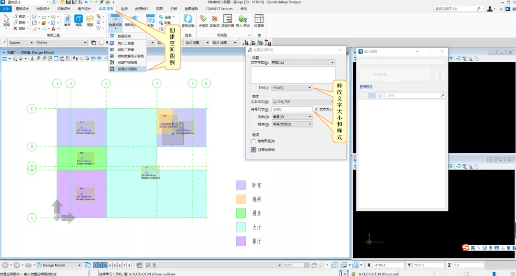
Task: Open the 方向 垂直(V) dropdown
Action: click(291, 116)
